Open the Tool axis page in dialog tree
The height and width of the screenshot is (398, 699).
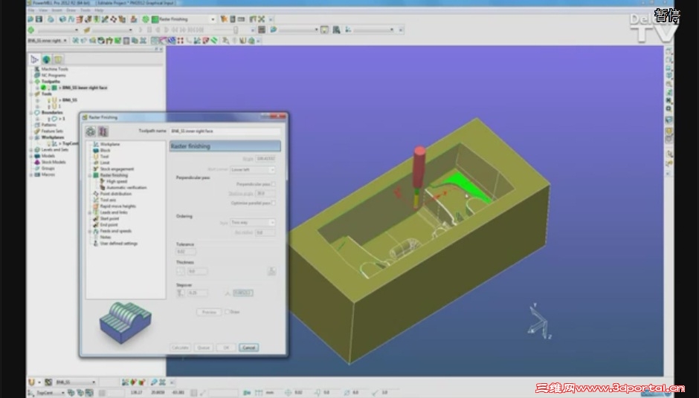coord(108,200)
